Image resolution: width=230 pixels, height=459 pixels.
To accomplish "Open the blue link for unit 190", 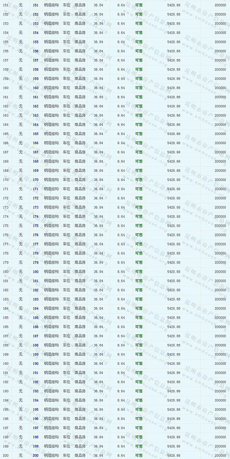I will (36, 364).
